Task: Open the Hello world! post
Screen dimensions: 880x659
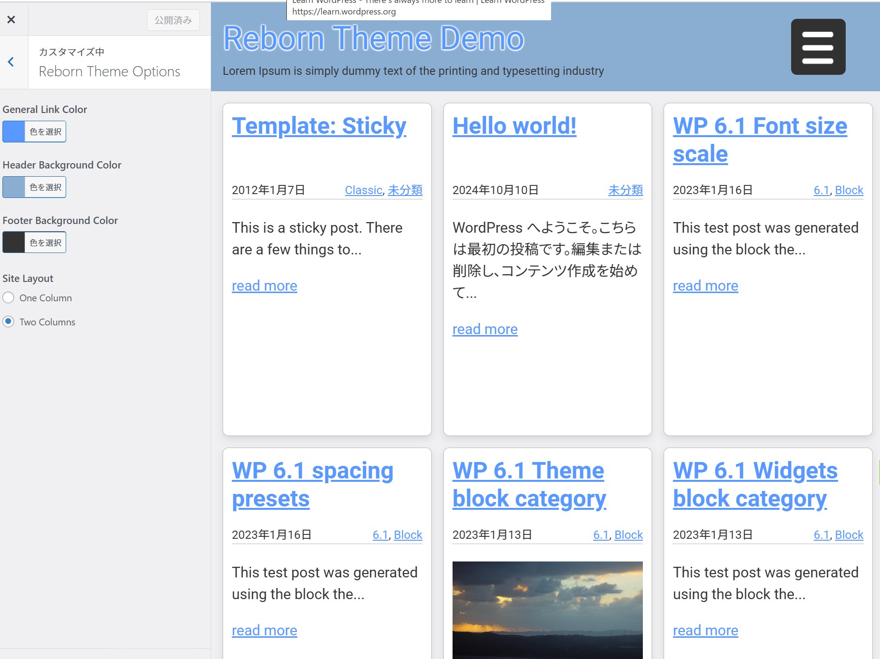Action: (514, 126)
